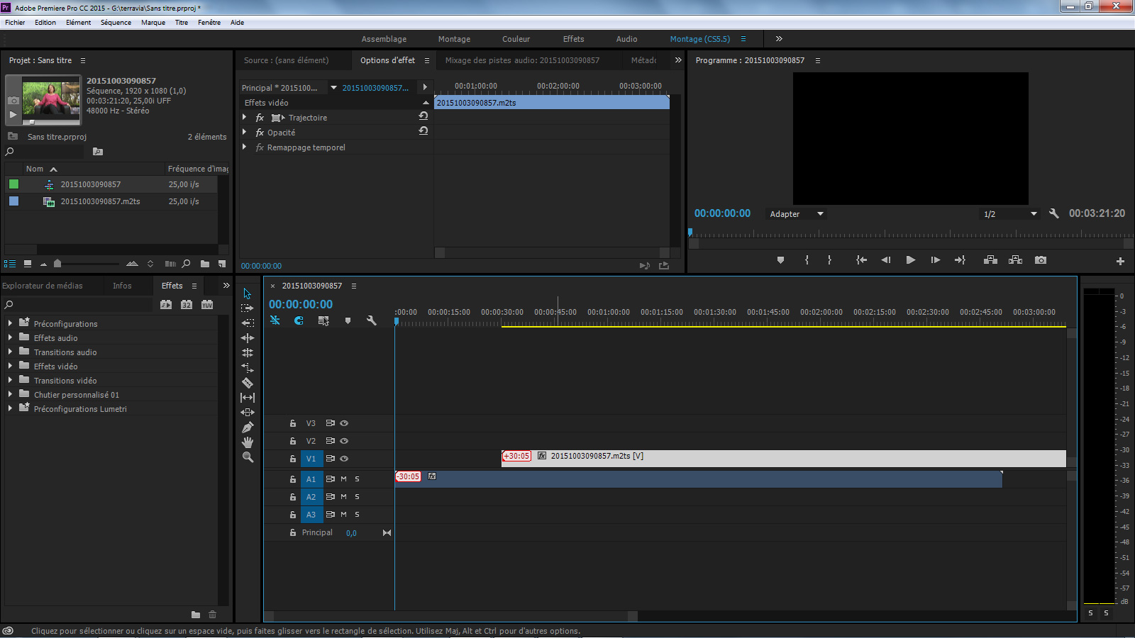Toggle V1 track output eye
This screenshot has height=638, width=1135.
344,459
